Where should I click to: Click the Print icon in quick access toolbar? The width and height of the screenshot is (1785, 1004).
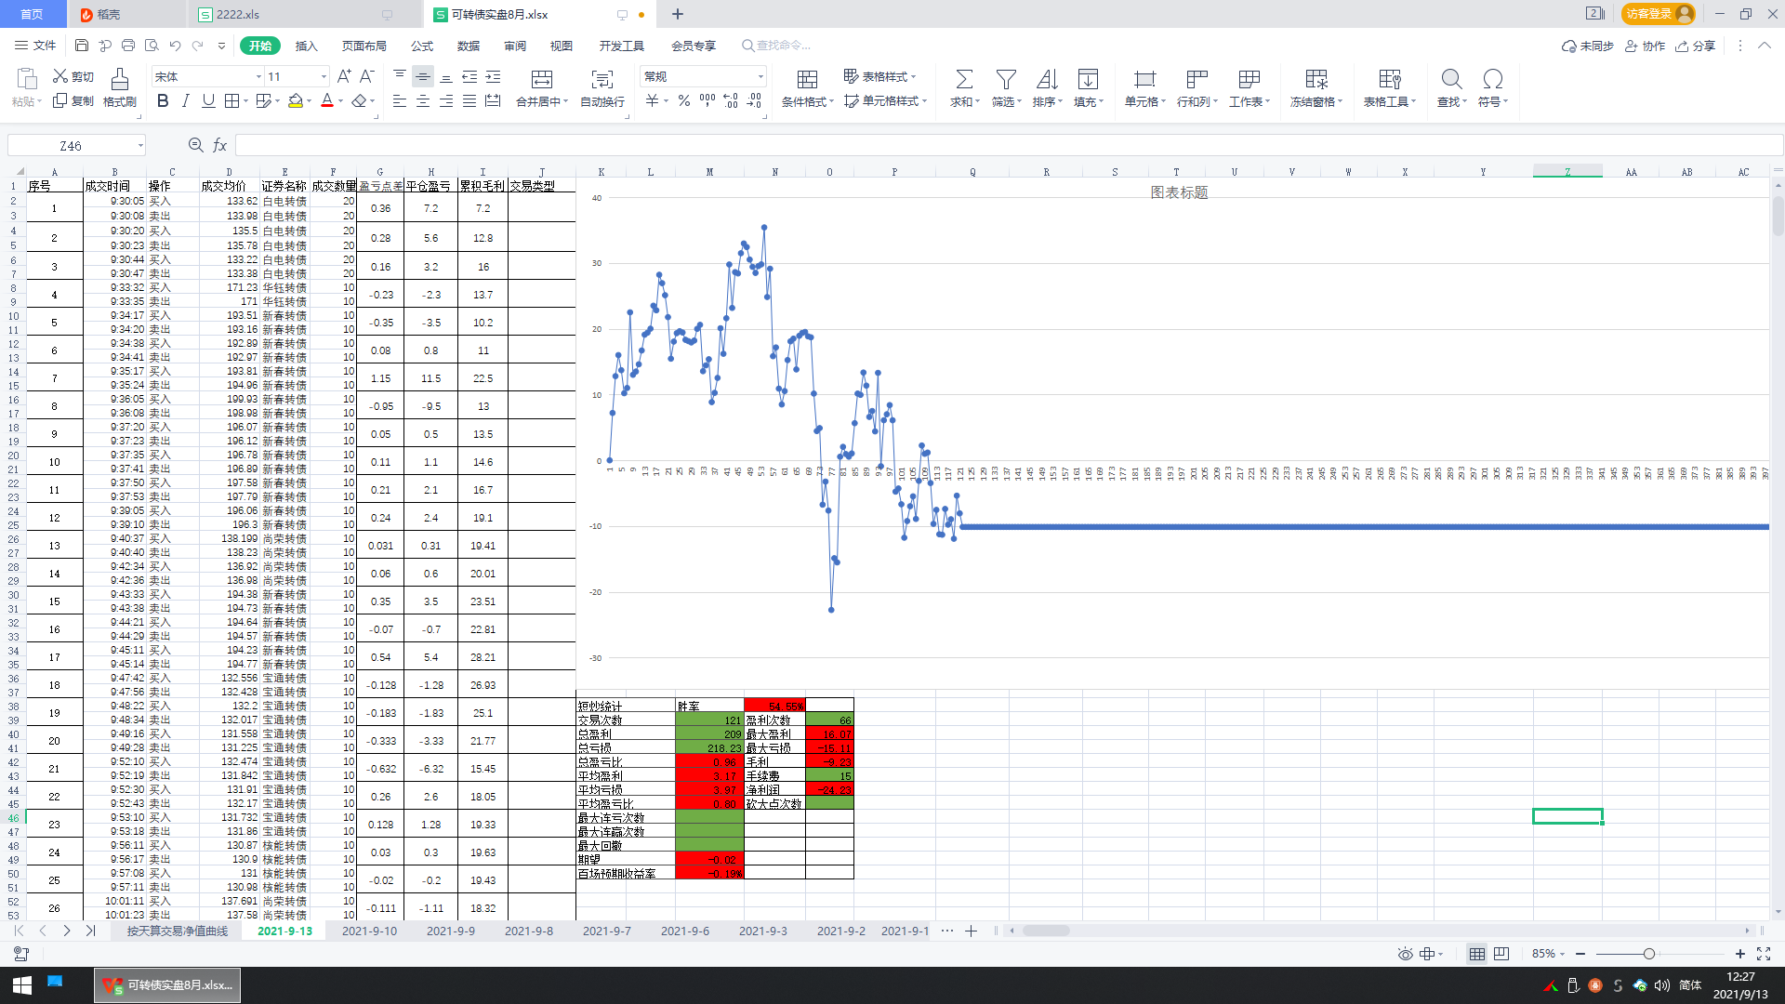[128, 46]
